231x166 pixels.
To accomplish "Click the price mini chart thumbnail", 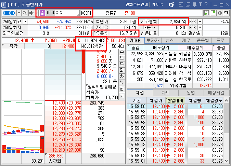I will tap(23, 118).
